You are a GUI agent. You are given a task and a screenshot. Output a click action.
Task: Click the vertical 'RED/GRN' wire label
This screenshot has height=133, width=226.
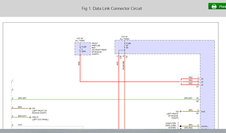tap(123, 66)
